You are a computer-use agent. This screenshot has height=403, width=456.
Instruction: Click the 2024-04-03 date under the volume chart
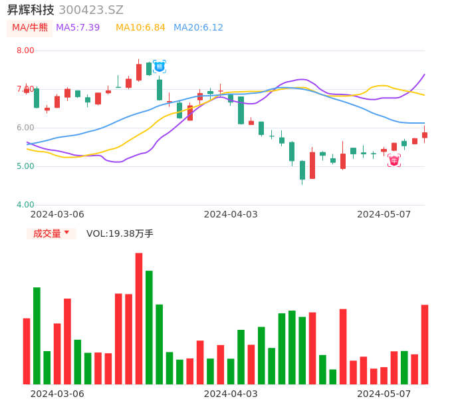pos(231,394)
